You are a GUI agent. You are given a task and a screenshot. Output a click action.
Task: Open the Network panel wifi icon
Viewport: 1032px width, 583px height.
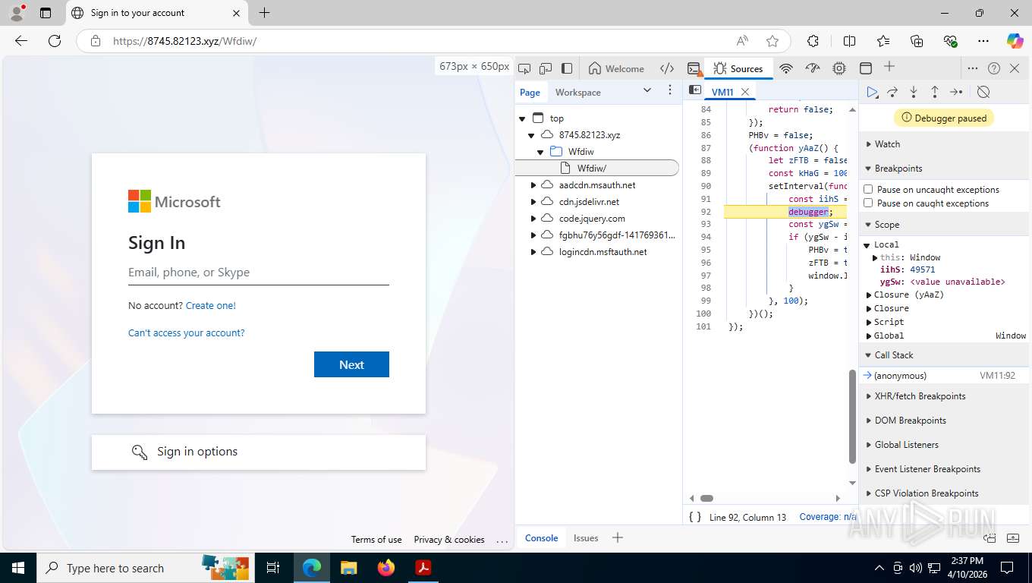786,68
